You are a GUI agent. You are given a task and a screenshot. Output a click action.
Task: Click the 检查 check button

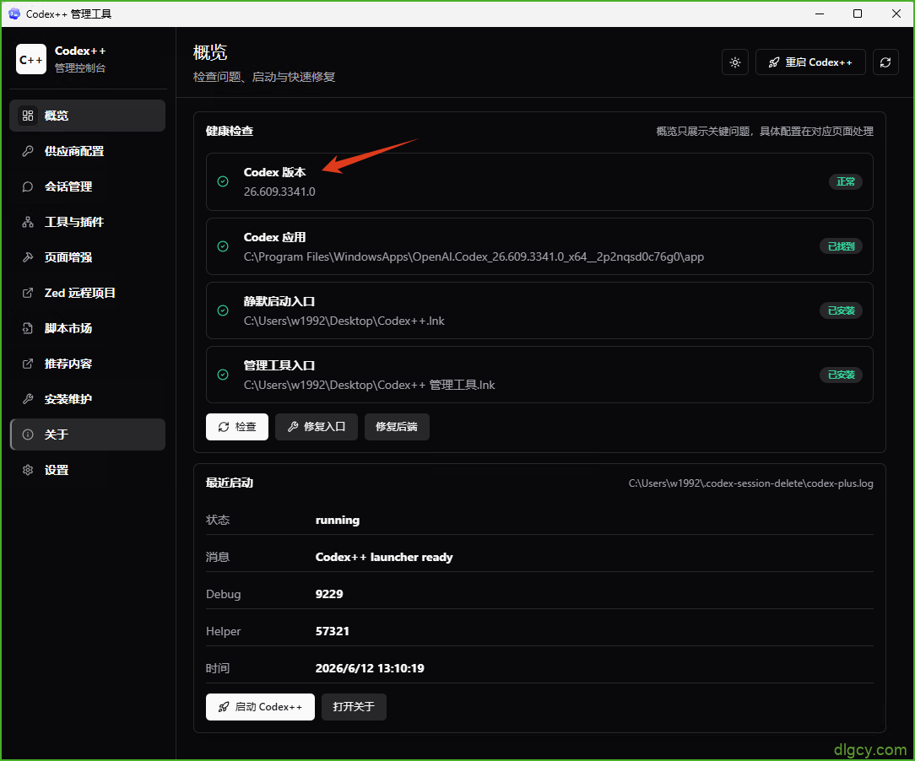(237, 427)
